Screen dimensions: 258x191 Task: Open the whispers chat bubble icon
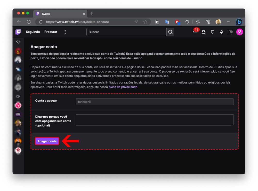[213, 32]
